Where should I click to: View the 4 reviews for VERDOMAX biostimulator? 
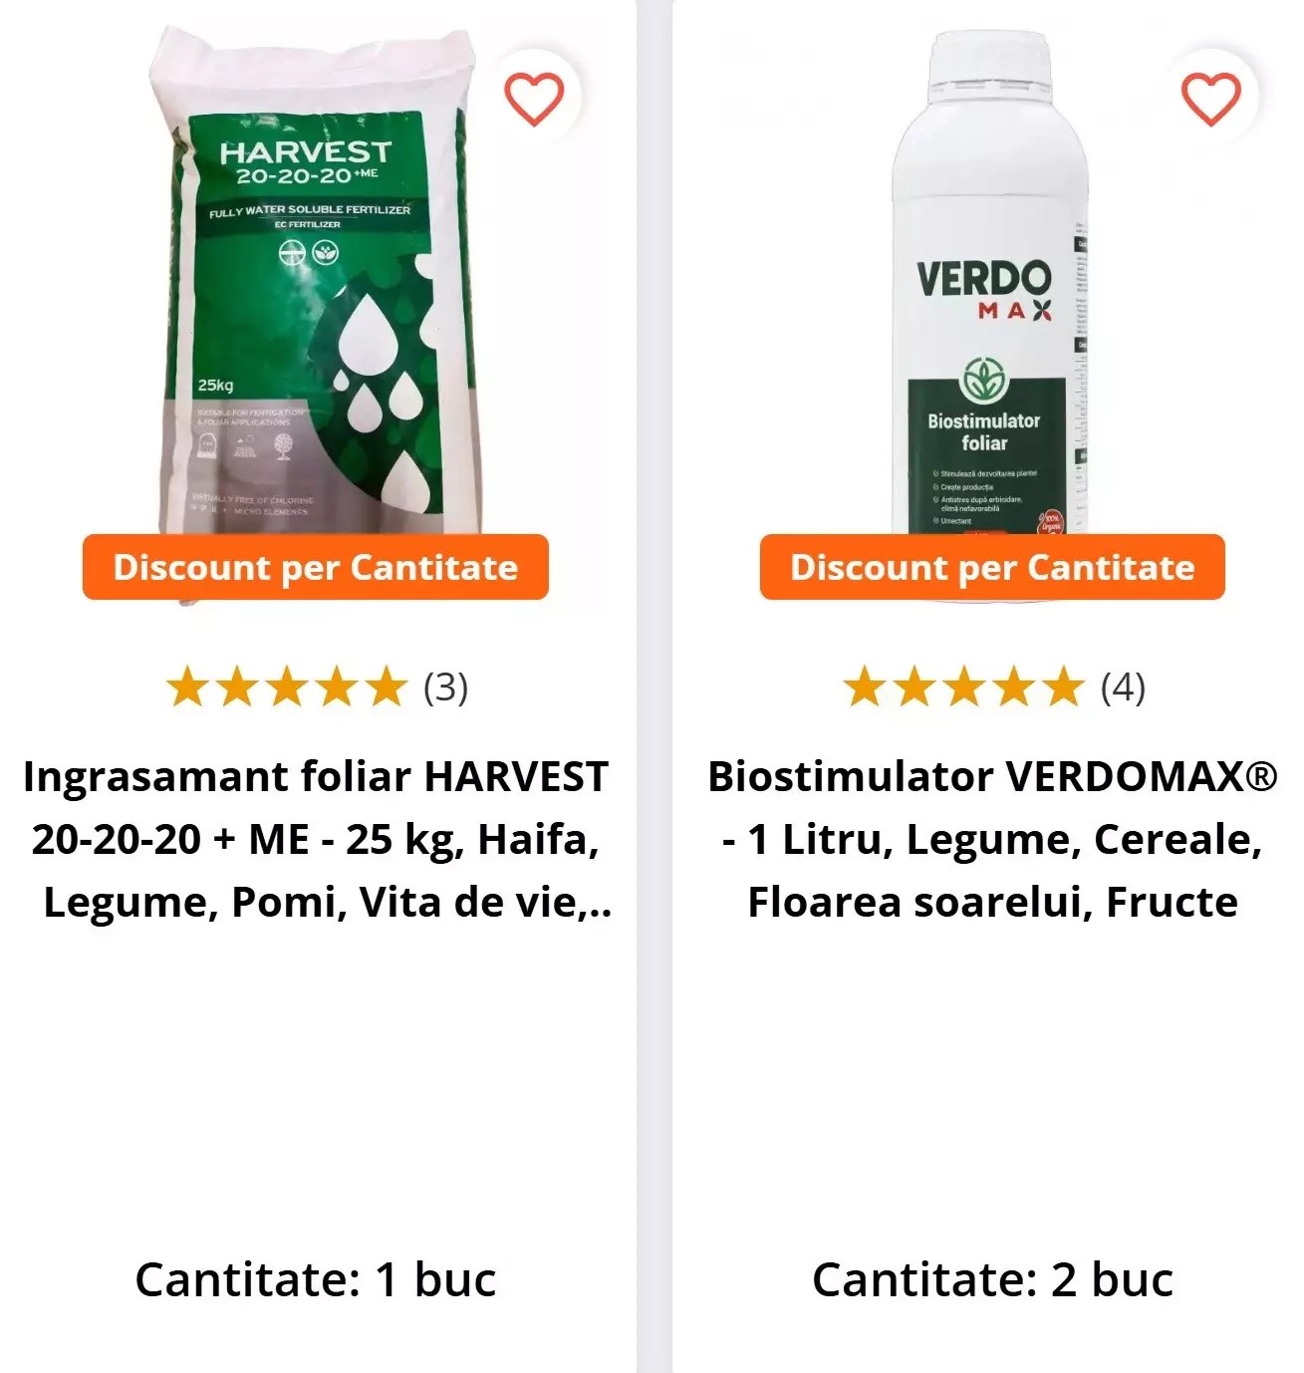(1123, 687)
